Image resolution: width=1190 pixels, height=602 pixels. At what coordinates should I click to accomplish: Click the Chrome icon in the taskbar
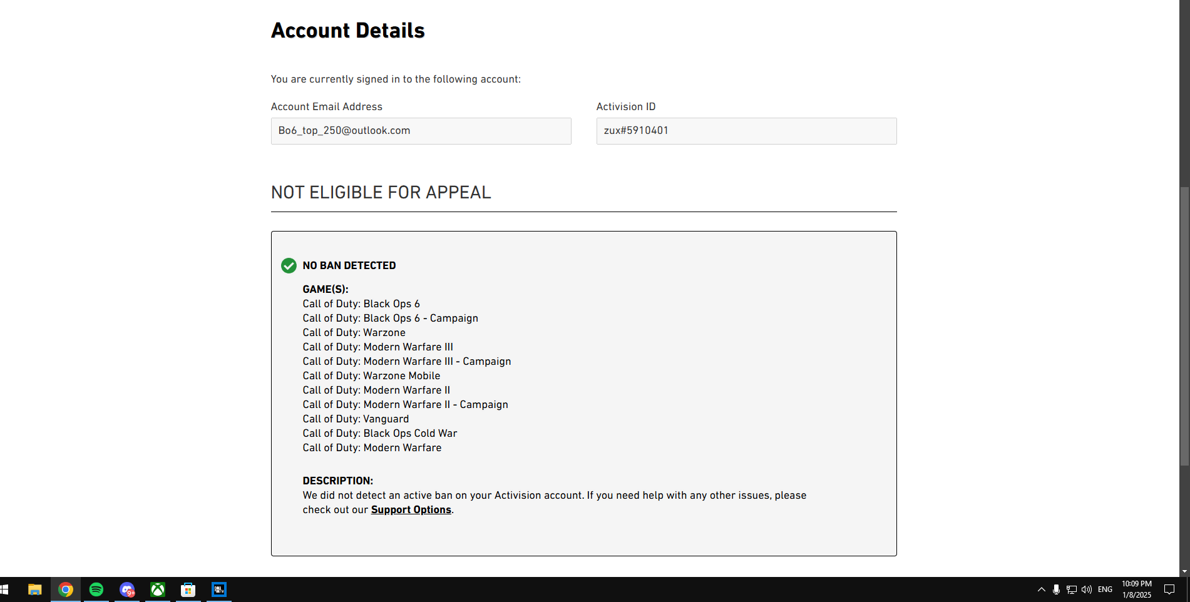(66, 589)
